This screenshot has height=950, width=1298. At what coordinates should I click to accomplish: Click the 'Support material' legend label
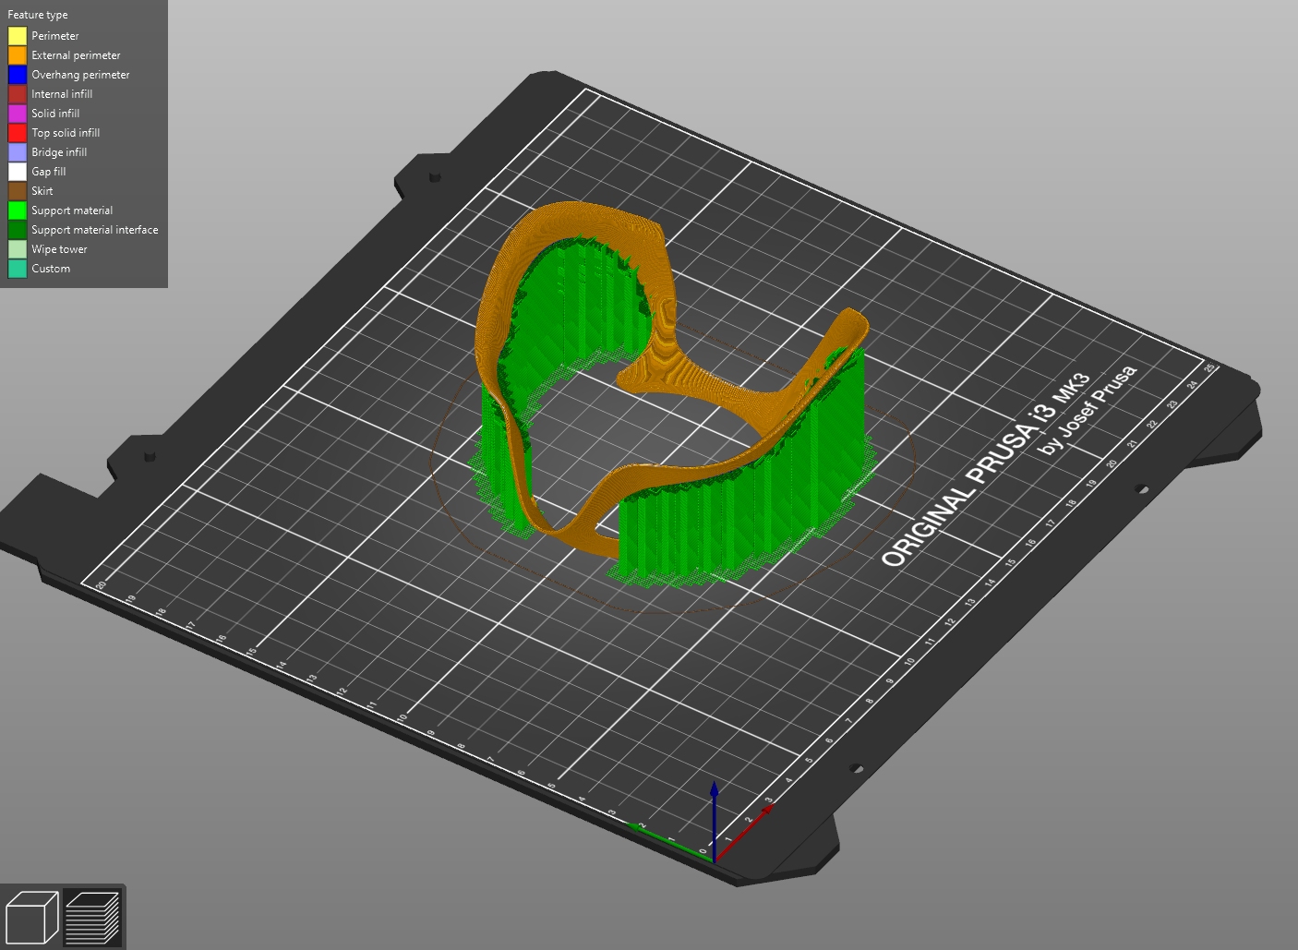point(72,210)
